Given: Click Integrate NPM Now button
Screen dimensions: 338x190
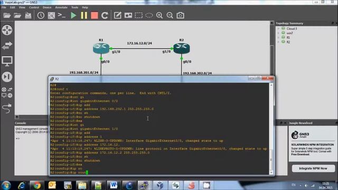Looking at the screenshot, I should tap(313, 168).
